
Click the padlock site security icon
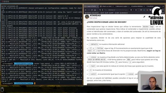click(102, 10)
